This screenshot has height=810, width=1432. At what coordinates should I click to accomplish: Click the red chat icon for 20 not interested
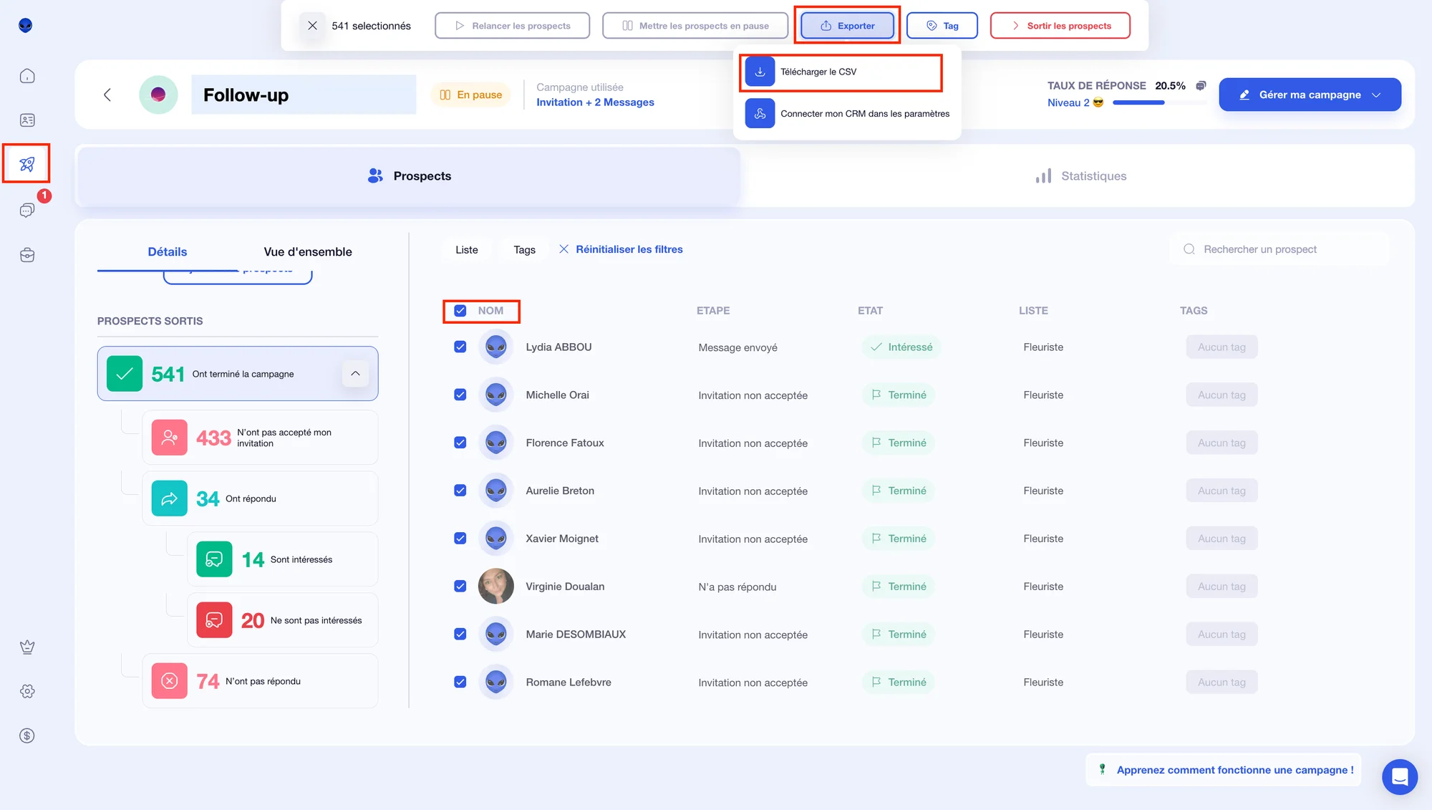coord(214,620)
